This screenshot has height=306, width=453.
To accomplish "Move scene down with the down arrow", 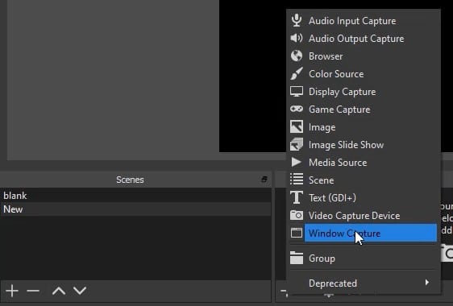I will pos(80,291).
